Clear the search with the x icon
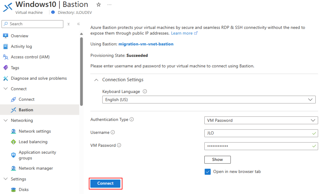 click(x=69, y=24)
